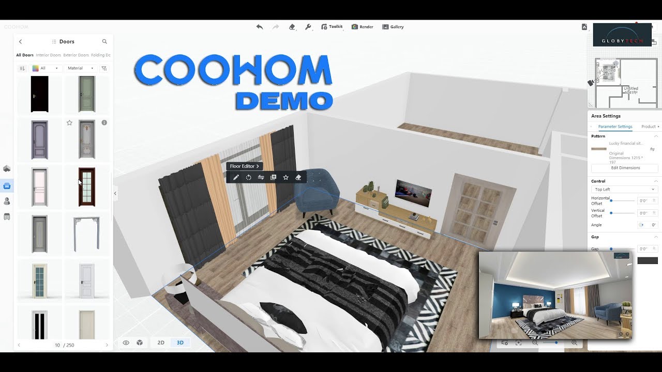This screenshot has width=662, height=372.
Task: Select the green panel door thumbnail
Action: coord(87,94)
